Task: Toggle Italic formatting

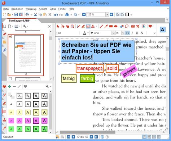Action: tap(132, 33)
